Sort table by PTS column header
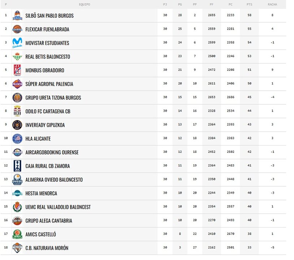The width and height of the screenshot is (294, 260). click(249, 4)
